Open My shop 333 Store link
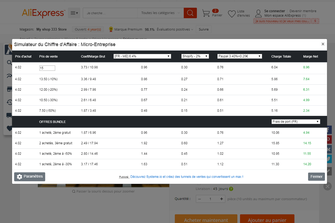The height and width of the screenshot is (223, 335). point(52,29)
